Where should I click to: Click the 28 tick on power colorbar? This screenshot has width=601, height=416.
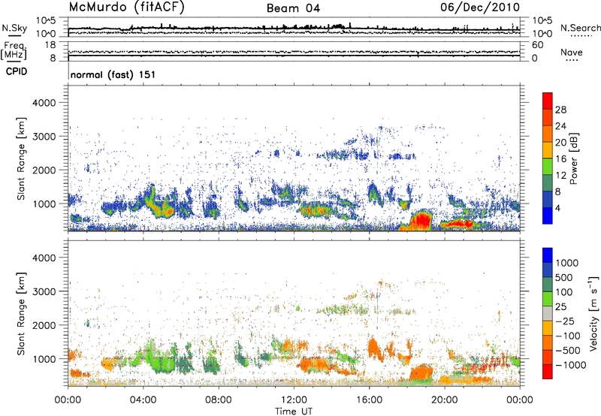click(x=560, y=110)
